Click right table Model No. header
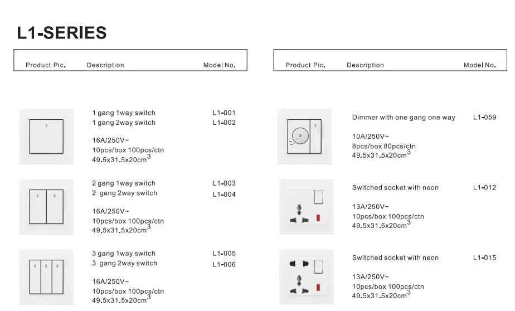Screen dimensions: 515x311 point(479,65)
